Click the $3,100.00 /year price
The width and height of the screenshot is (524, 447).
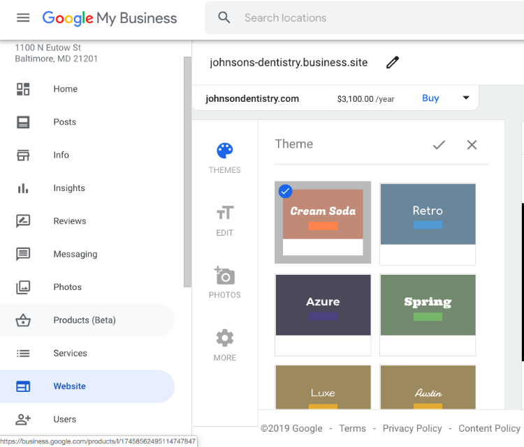[x=365, y=99]
